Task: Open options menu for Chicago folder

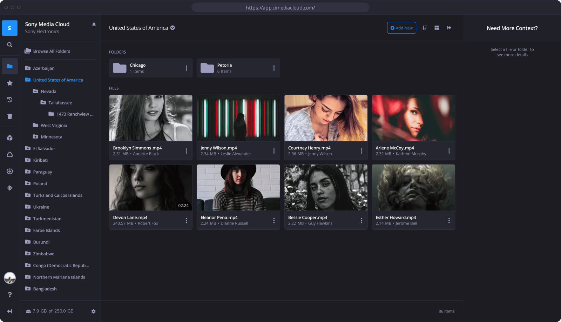Action: click(x=186, y=68)
